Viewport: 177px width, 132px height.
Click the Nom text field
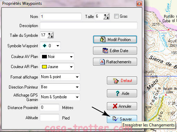coord(61,16)
